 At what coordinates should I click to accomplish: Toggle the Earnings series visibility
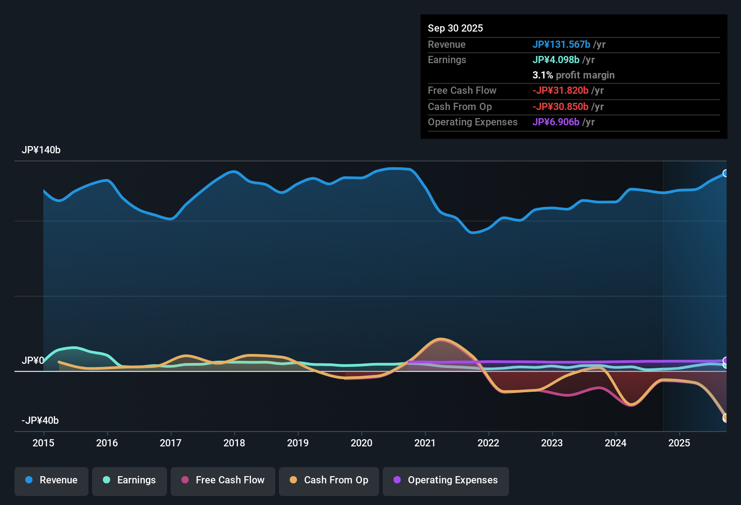tap(130, 480)
